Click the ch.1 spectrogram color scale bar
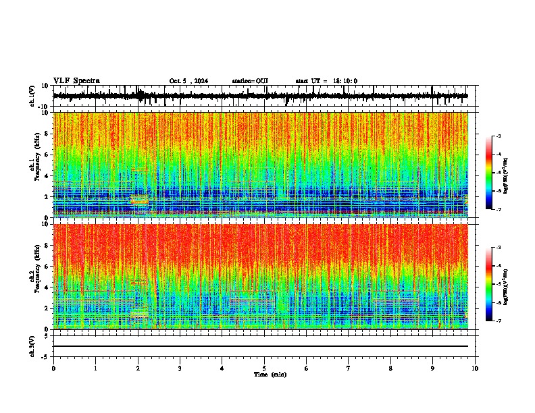The image size is (535, 413). pos(489,173)
